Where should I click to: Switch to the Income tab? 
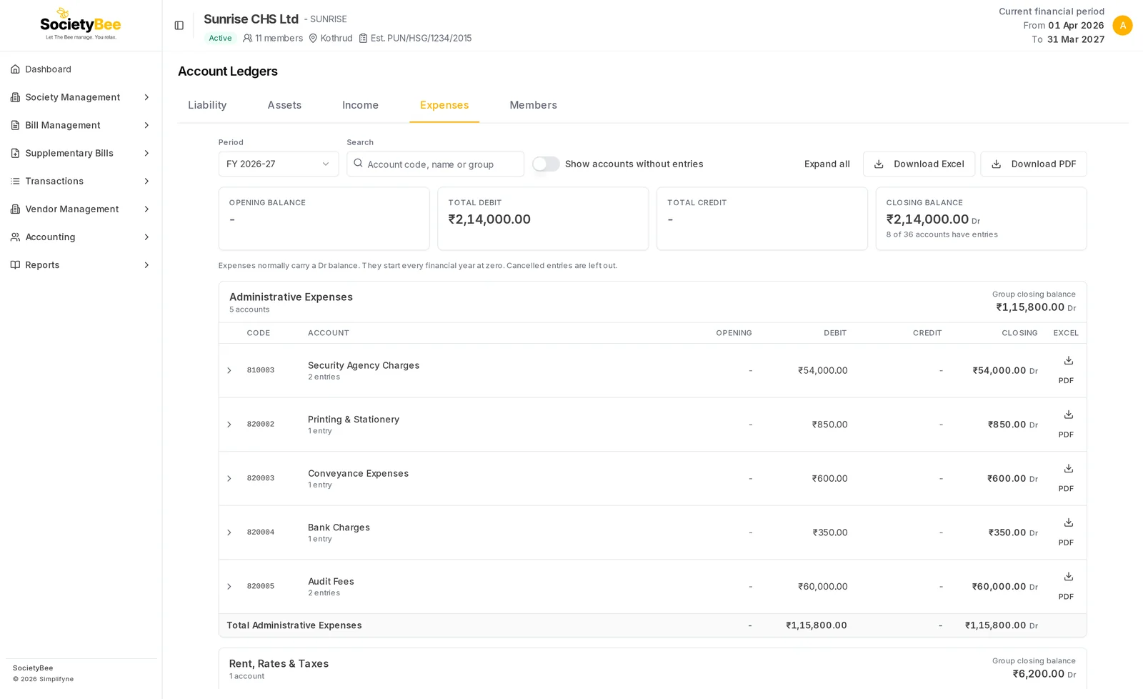[360, 105]
